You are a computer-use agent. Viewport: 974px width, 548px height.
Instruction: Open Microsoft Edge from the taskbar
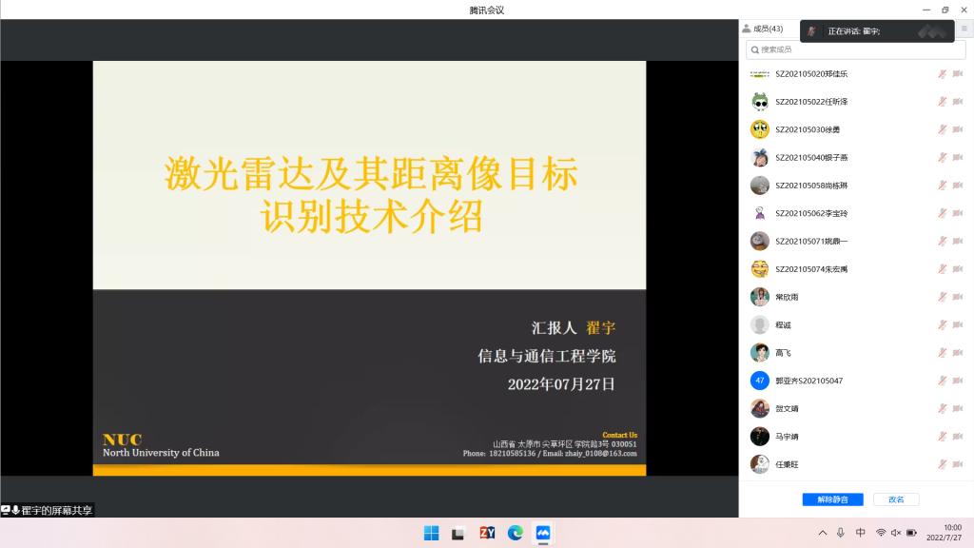click(515, 533)
